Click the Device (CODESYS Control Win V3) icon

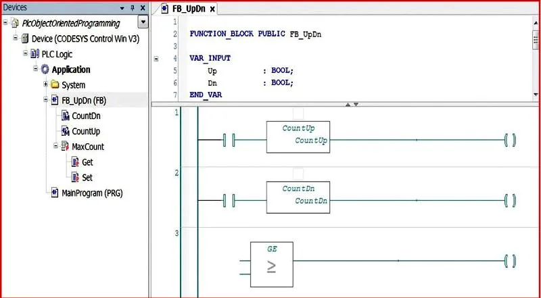pyautogui.click(x=25, y=39)
